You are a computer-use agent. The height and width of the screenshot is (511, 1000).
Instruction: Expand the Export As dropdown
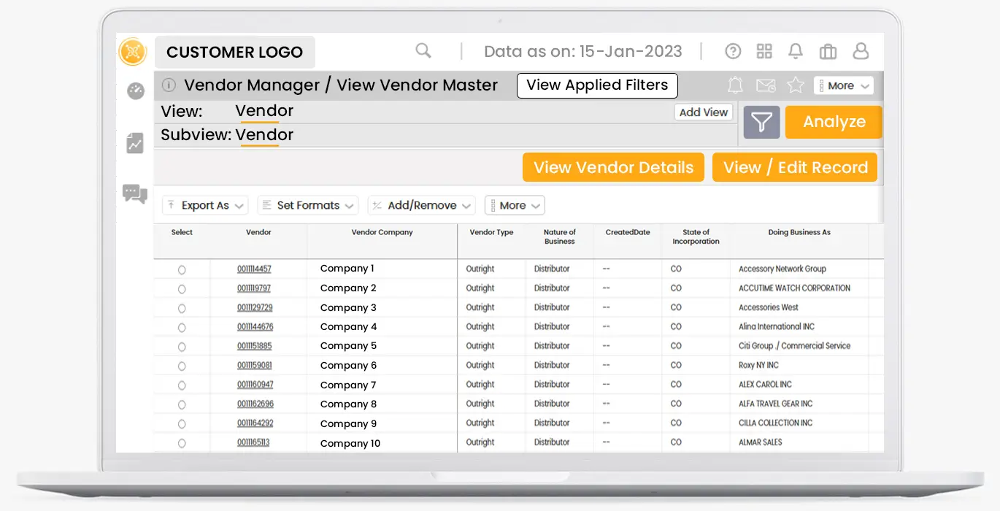(x=205, y=206)
